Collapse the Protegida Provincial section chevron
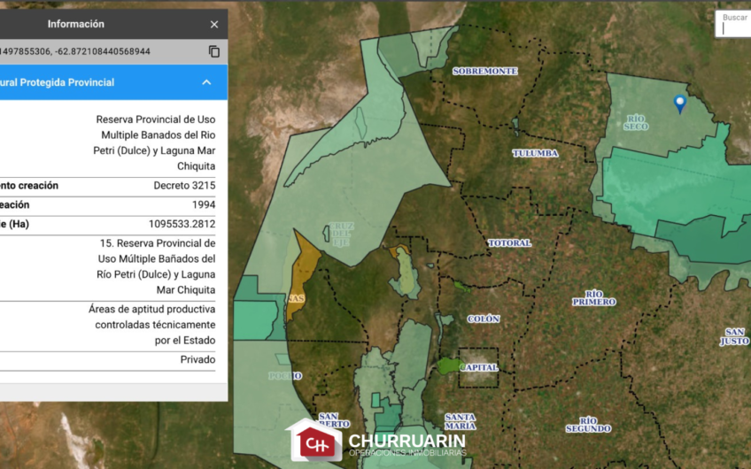The width and height of the screenshot is (751, 469). (x=206, y=82)
